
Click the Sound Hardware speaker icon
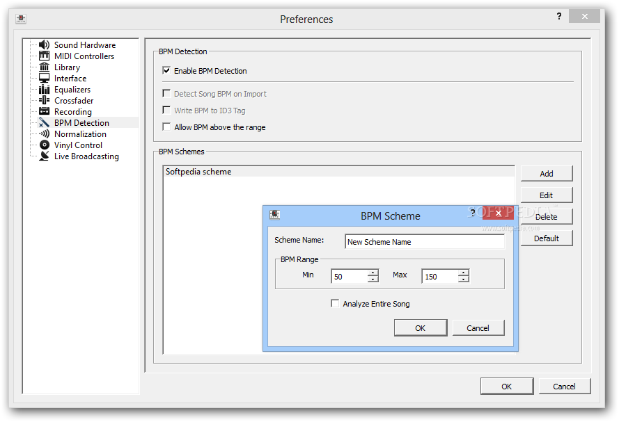point(45,45)
